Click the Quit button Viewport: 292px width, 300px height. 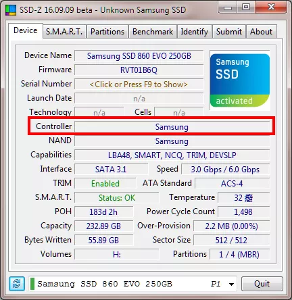262,284
